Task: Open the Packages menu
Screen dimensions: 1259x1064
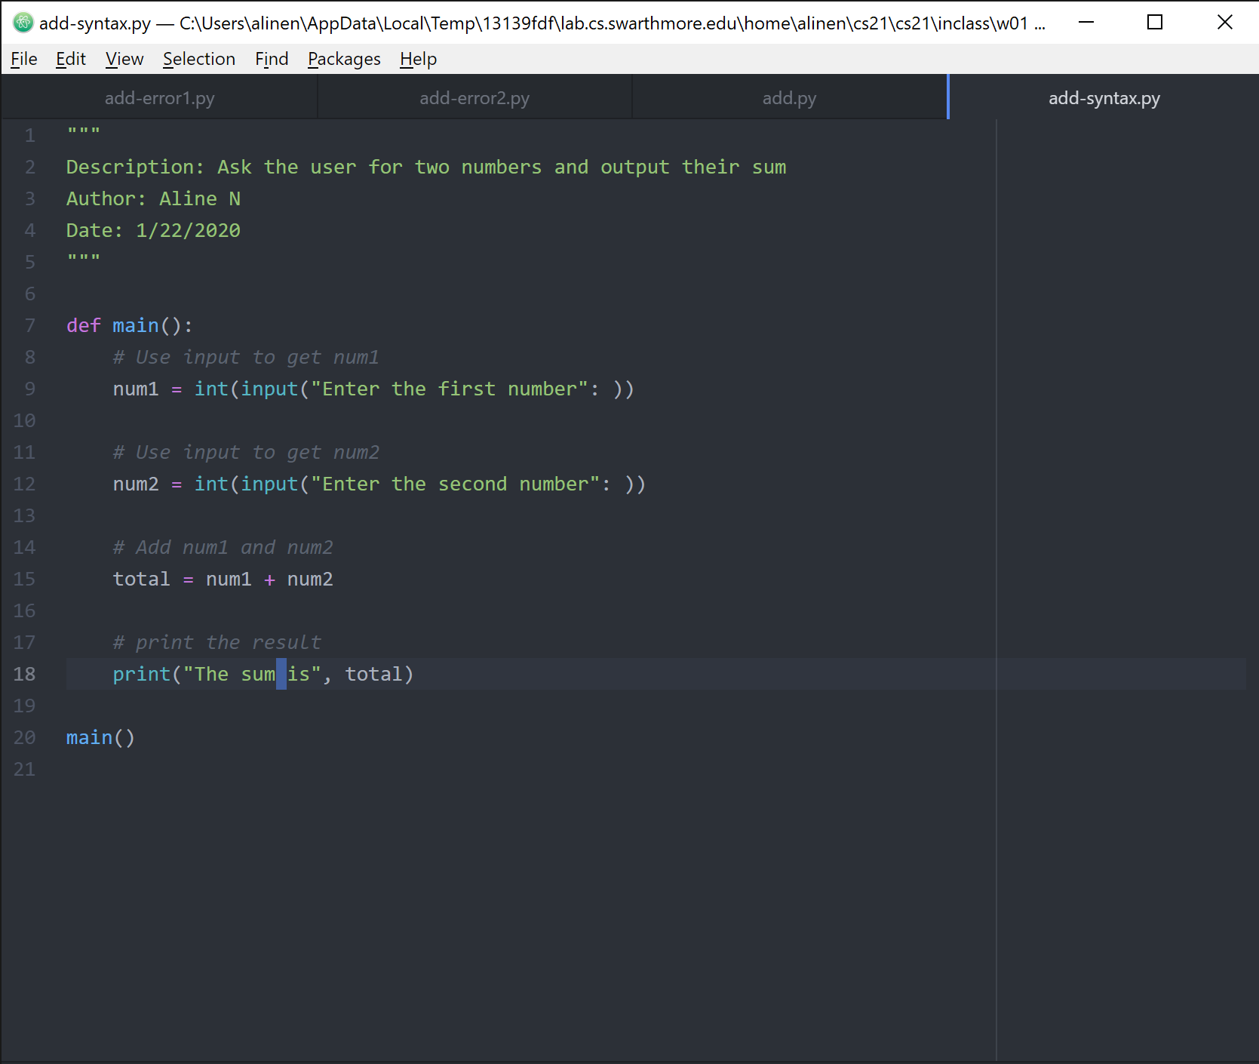Action: click(344, 59)
